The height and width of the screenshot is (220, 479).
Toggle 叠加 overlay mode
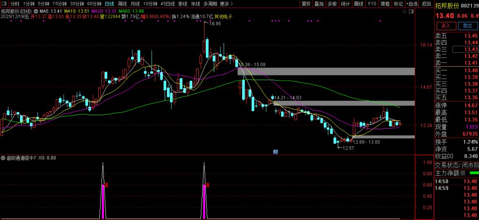[x=319, y=4]
